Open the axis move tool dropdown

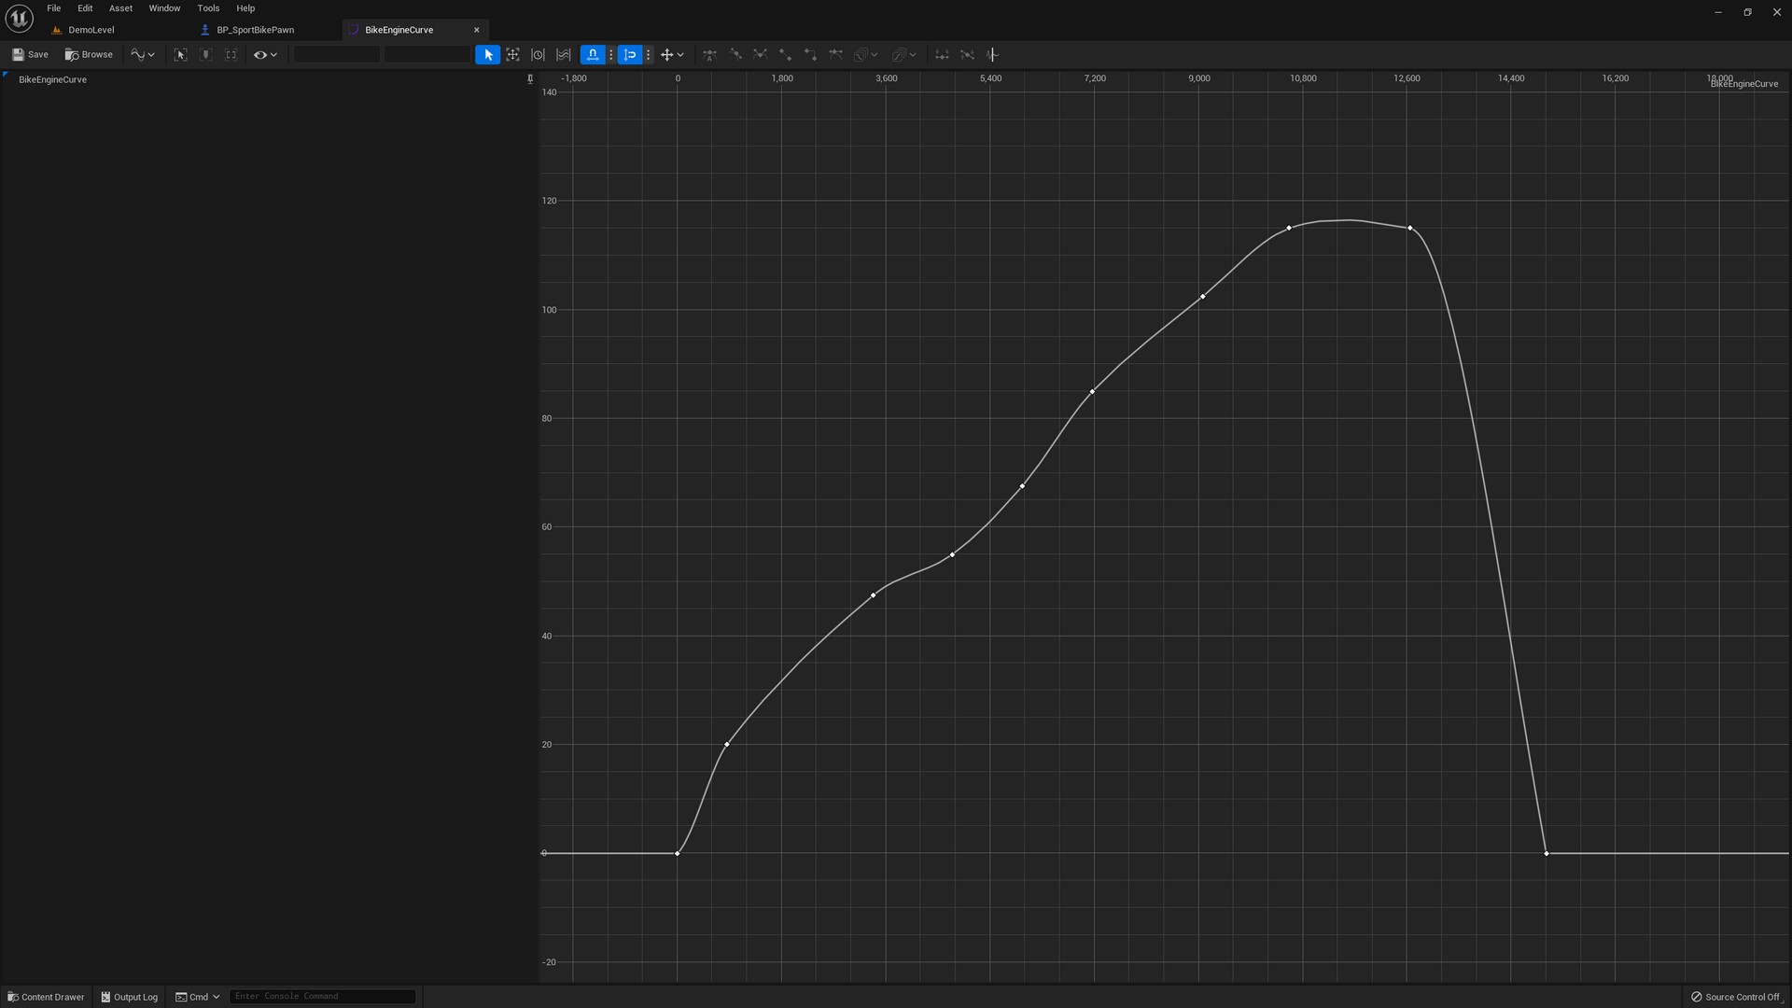[672, 55]
